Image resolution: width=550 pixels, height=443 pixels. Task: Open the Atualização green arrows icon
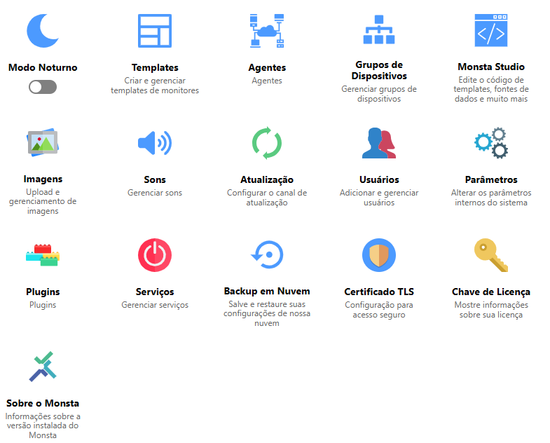click(267, 143)
